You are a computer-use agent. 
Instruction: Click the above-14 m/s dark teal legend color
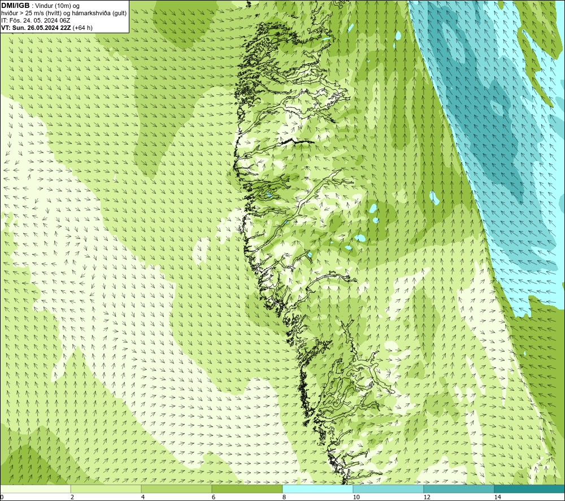(529, 489)
